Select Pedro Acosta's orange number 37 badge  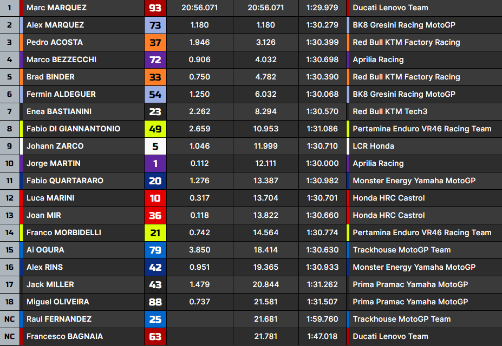[155, 43]
